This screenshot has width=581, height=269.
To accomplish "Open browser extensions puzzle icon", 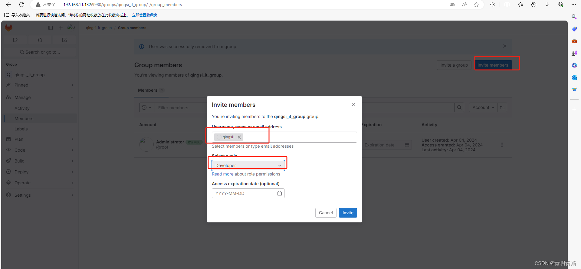I will (493, 5).
